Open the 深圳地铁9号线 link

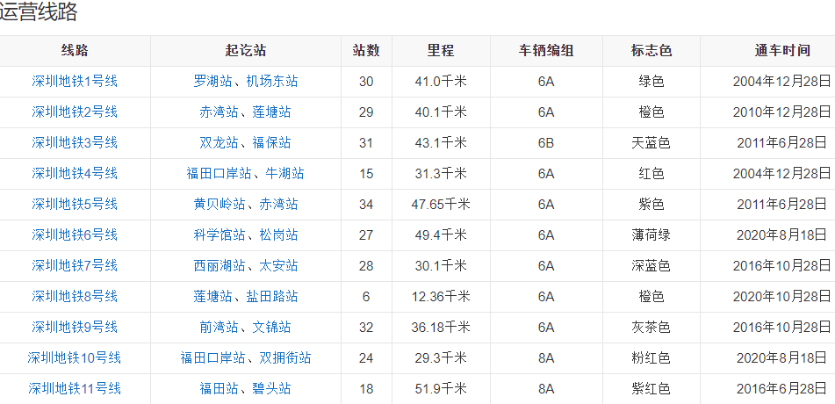75,328
